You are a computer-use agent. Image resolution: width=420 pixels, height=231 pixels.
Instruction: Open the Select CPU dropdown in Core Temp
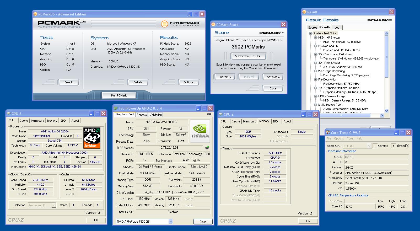click(369, 146)
